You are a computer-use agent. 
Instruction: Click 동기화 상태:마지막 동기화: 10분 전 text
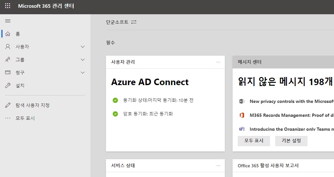[x=158, y=100]
